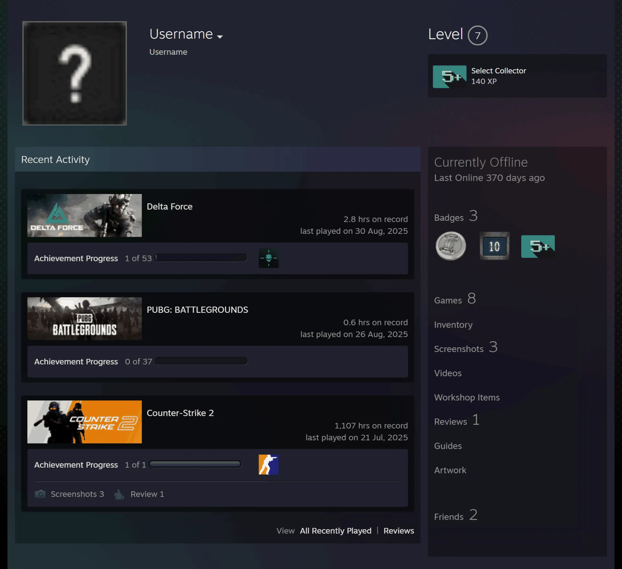Open the Delta Force title link
The image size is (622, 569).
(169, 207)
